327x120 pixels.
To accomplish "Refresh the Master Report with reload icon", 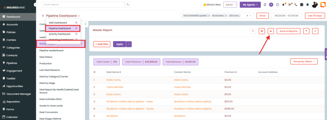I will pos(315,31).
